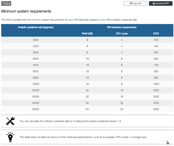The height and width of the screenshot is (146, 174).
Task: Click the Copy Link button
Action: (x=135, y=3)
